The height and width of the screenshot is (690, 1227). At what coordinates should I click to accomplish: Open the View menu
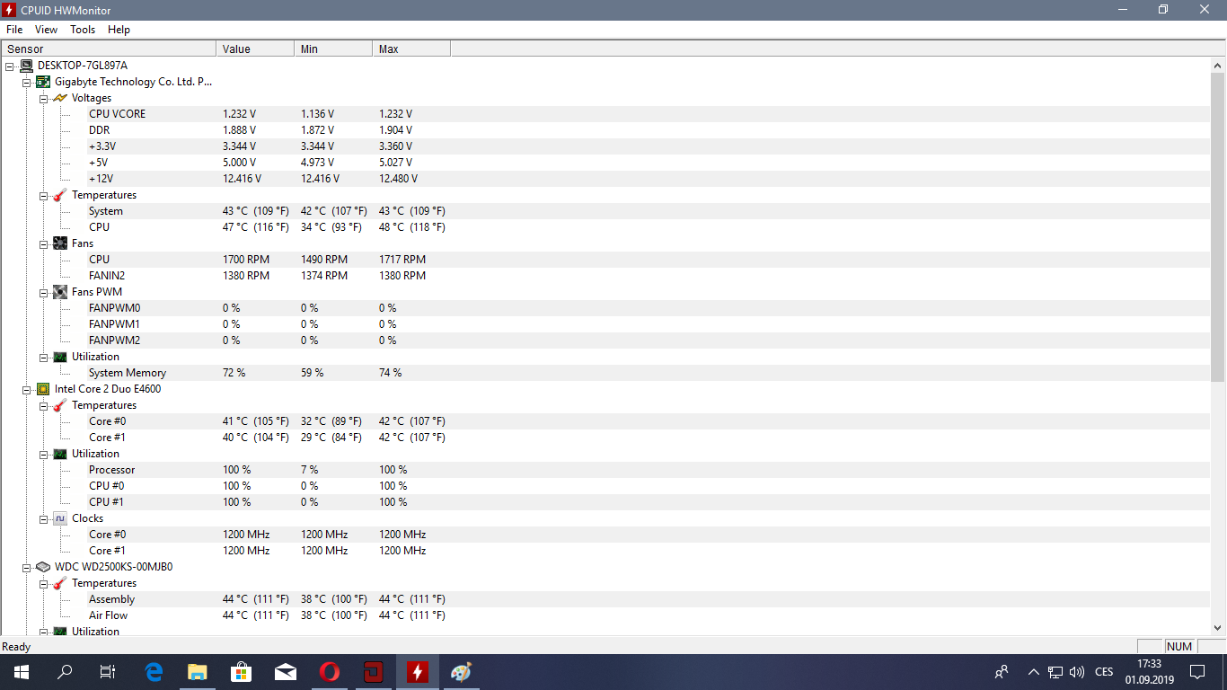tap(47, 30)
